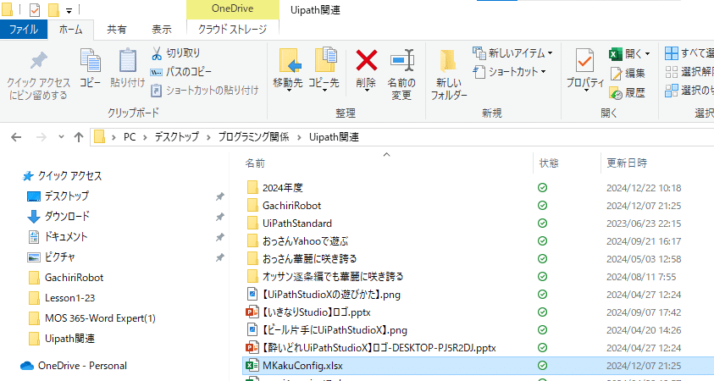Viewport: 714px width, 381px height.
Task: Open 開く dropdown with Excel icon
Action: tap(629, 53)
